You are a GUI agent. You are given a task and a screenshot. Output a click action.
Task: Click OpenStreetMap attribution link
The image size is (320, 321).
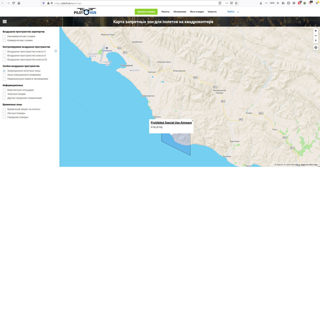292,165
